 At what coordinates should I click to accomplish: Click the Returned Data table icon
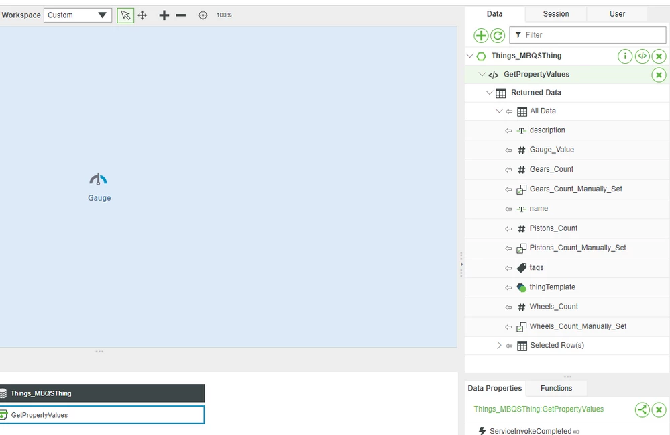[x=501, y=93]
